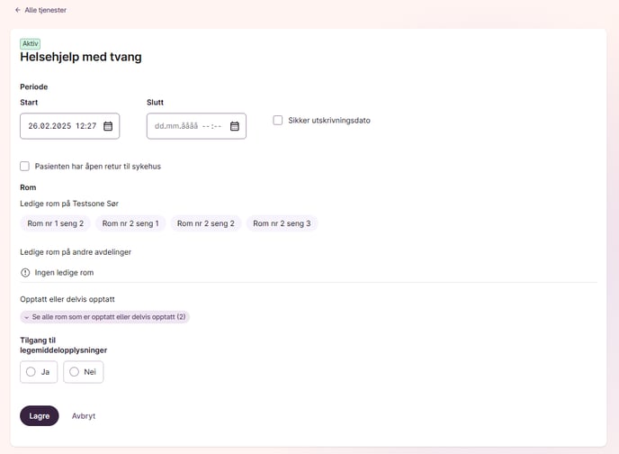
Task: Choose Rom nr 2 seng 1
Action: click(x=130, y=223)
